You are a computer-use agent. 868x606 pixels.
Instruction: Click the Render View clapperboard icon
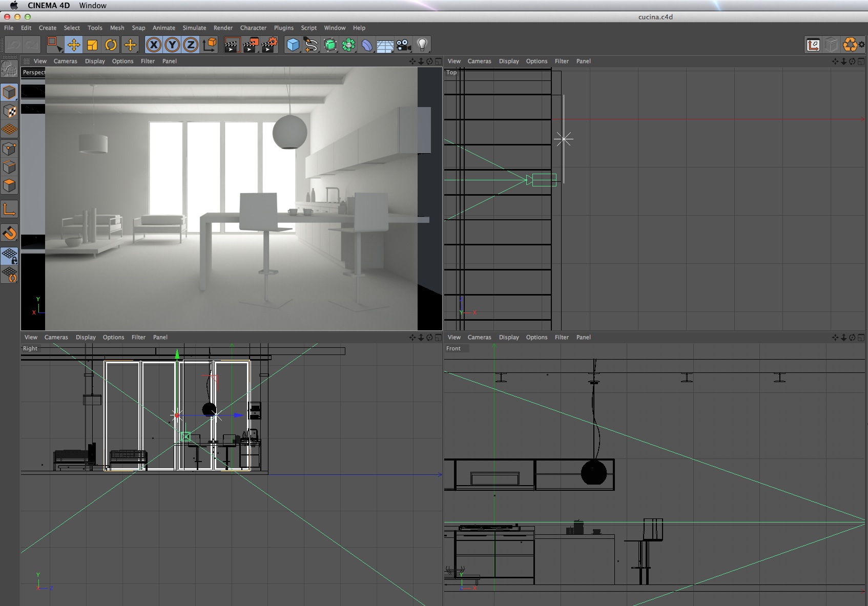click(x=232, y=45)
